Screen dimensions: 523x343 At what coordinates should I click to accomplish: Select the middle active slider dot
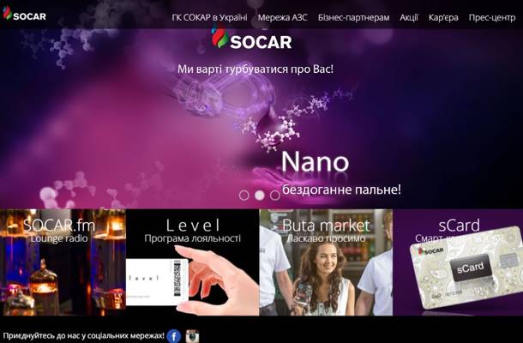(260, 196)
